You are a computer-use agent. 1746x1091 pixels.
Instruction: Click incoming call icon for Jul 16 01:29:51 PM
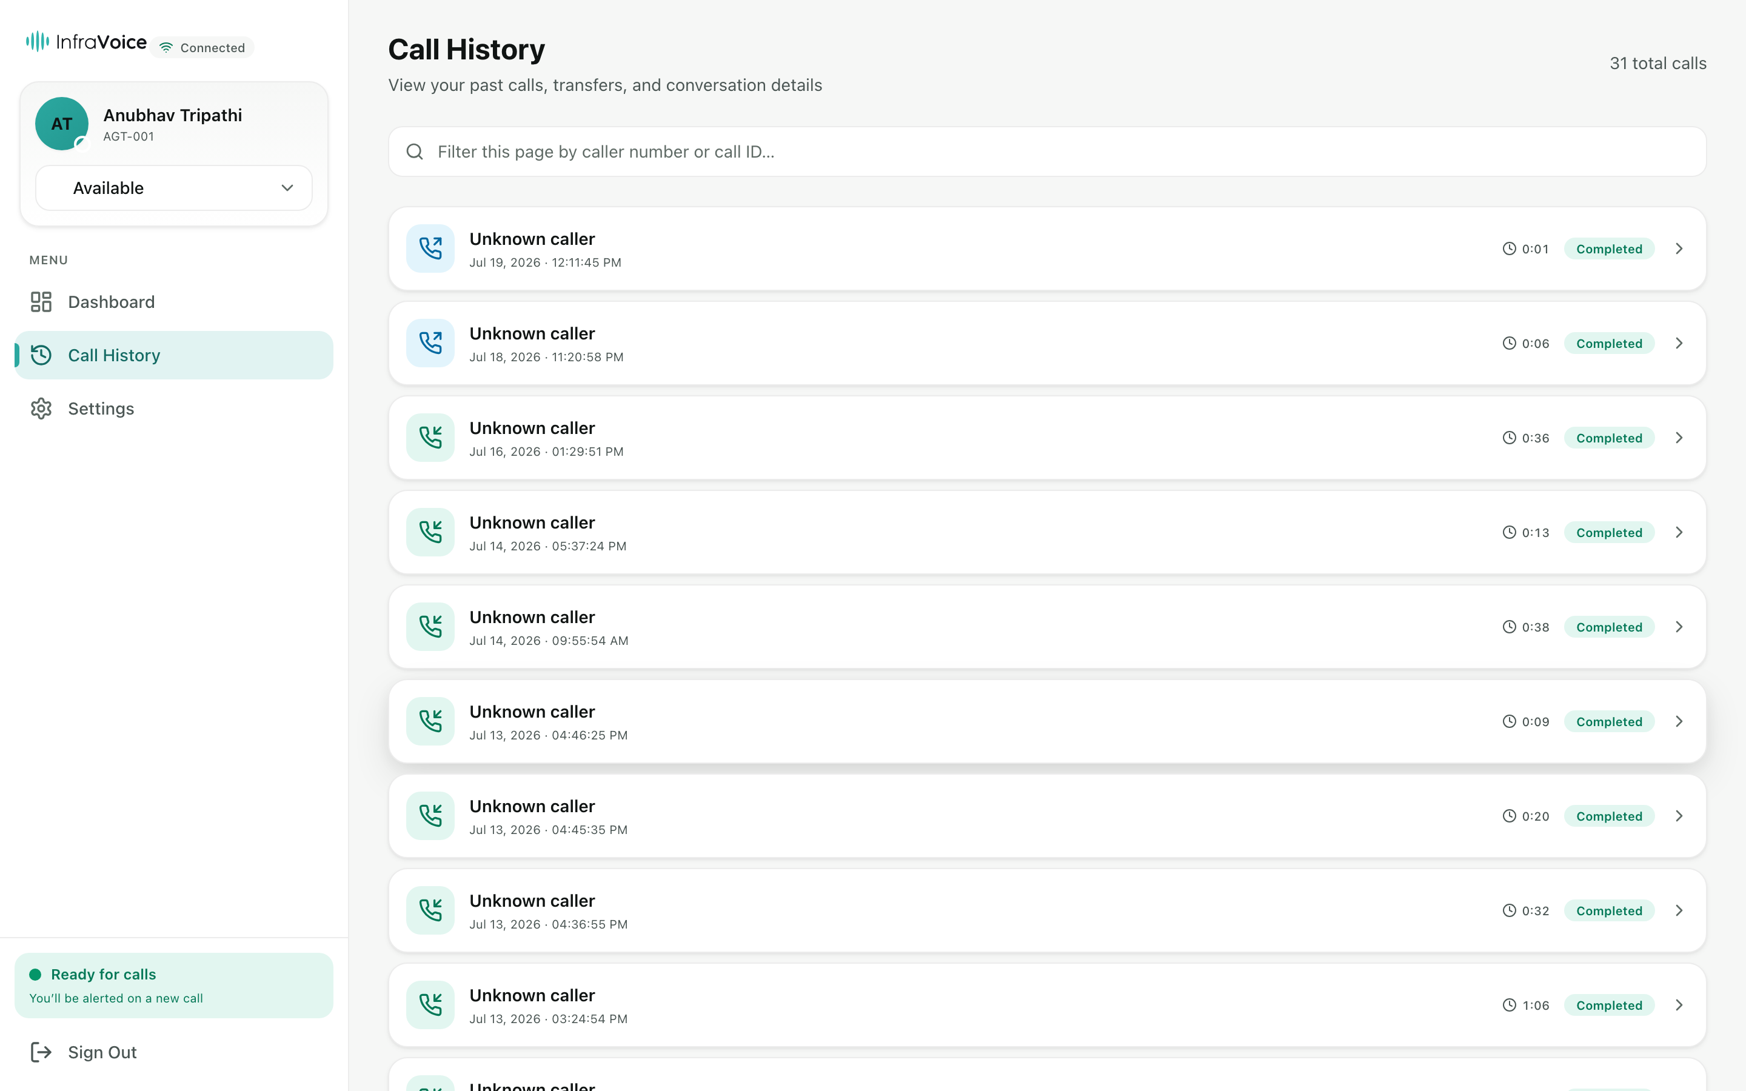[x=430, y=437]
